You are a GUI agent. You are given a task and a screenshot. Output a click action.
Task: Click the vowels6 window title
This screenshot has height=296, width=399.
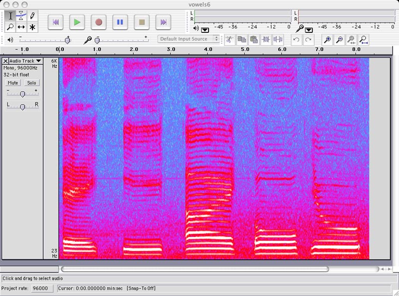click(x=199, y=4)
